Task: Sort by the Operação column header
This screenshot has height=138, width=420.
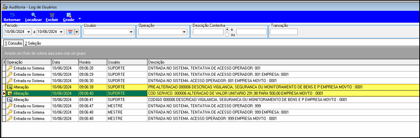Action: [x=29, y=62]
